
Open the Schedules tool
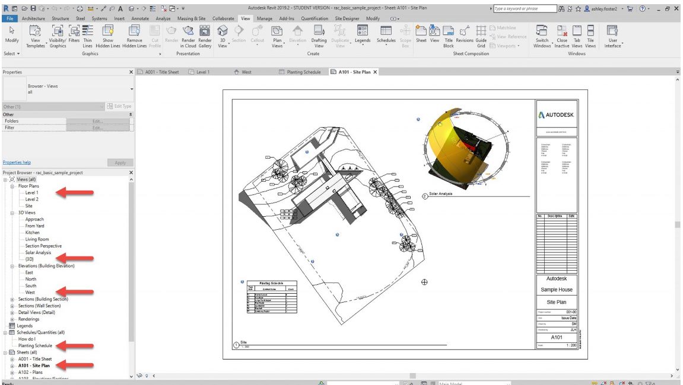(386, 34)
